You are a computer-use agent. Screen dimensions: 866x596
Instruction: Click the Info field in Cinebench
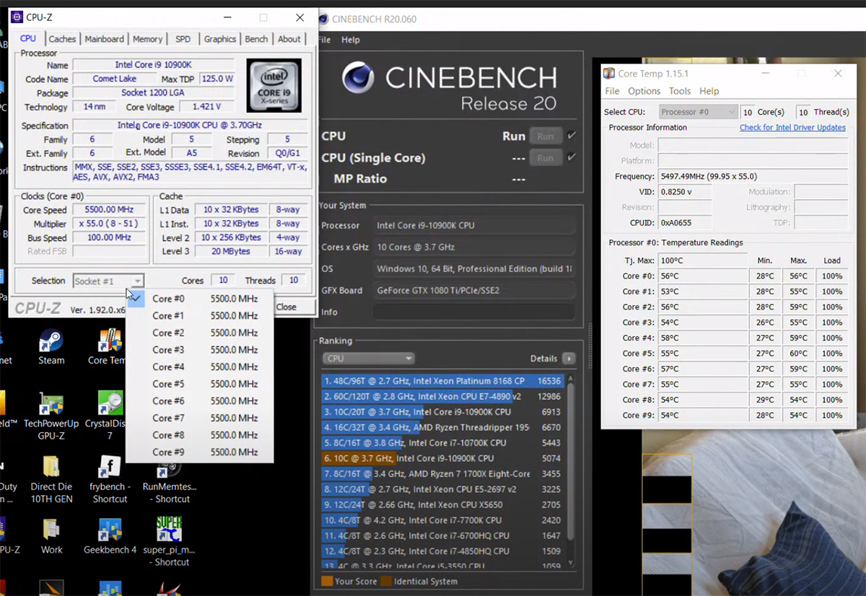coord(474,312)
